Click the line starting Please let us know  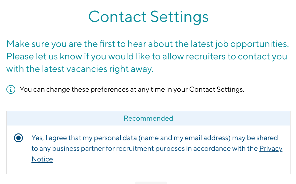pos(147,57)
